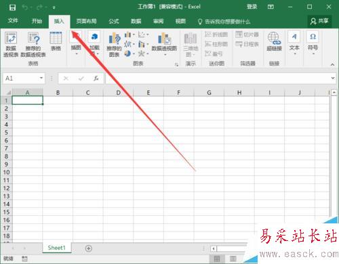This screenshot has height=264, width=339.
Task: Open the Customize Quick Access Toolbar dropdown
Action: point(54,7)
